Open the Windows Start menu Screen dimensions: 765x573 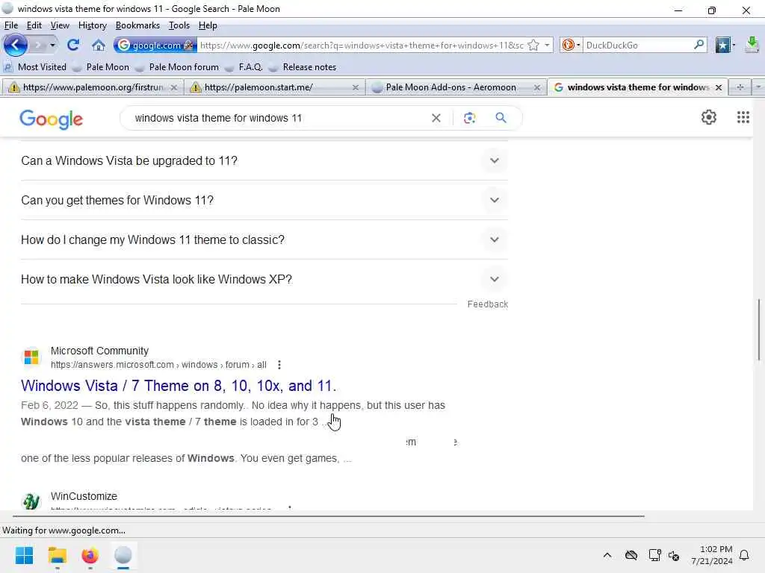(24, 555)
